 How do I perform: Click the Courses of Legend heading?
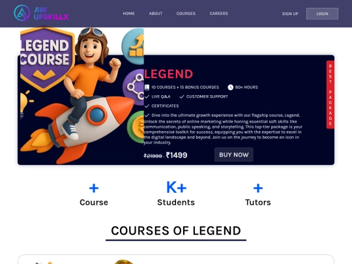point(176,231)
